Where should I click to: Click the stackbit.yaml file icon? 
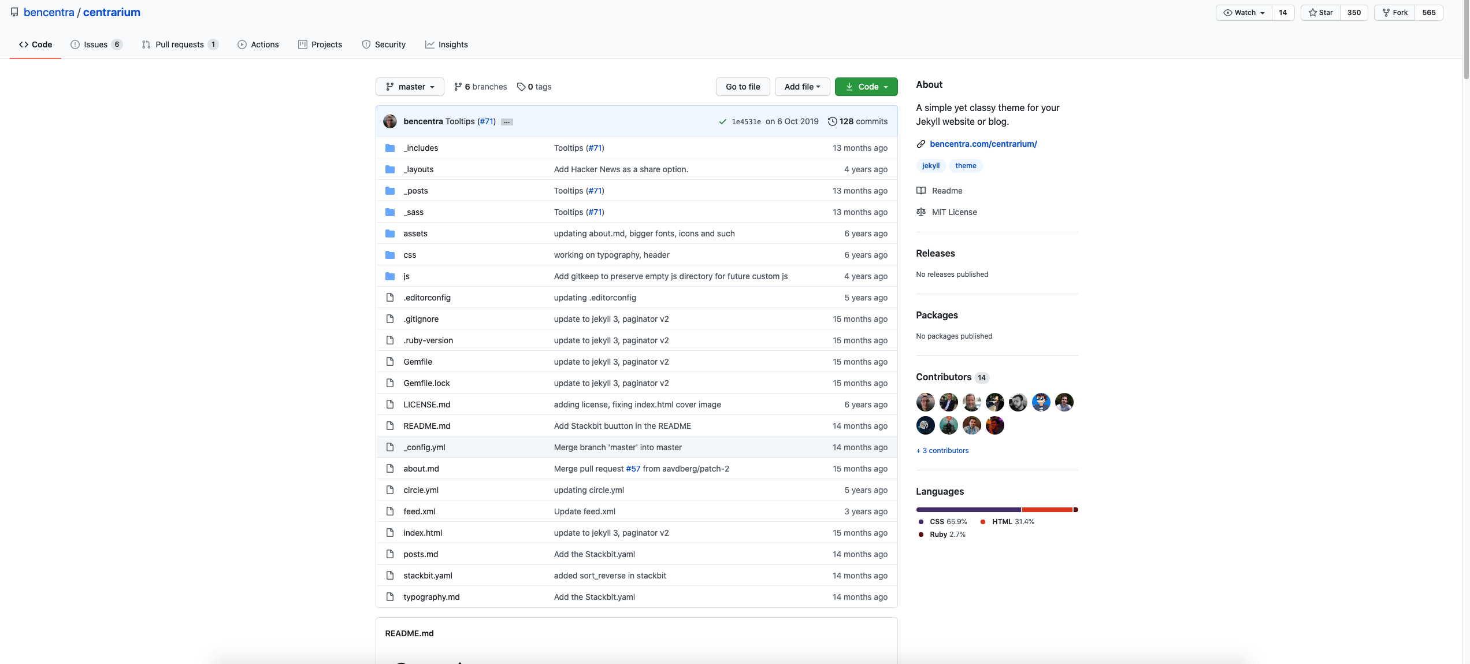[390, 576]
